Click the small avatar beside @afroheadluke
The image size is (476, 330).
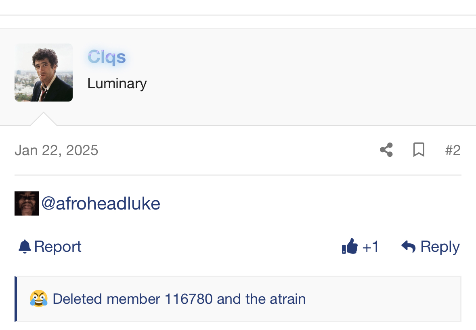27,203
